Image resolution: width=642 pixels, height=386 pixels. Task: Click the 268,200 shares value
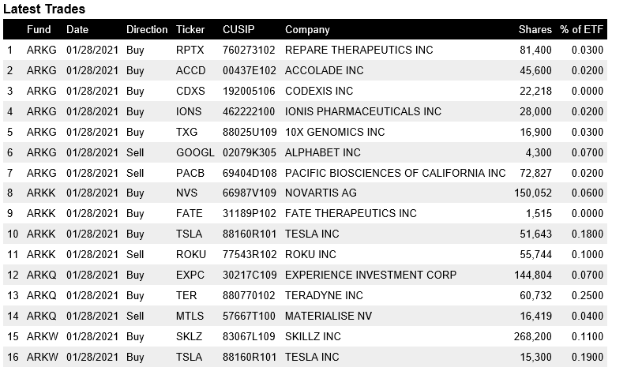click(535, 336)
